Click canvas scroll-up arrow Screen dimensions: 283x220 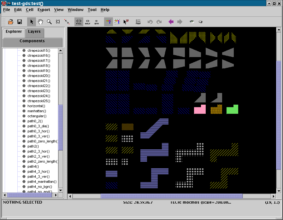pyautogui.click(x=279, y=30)
